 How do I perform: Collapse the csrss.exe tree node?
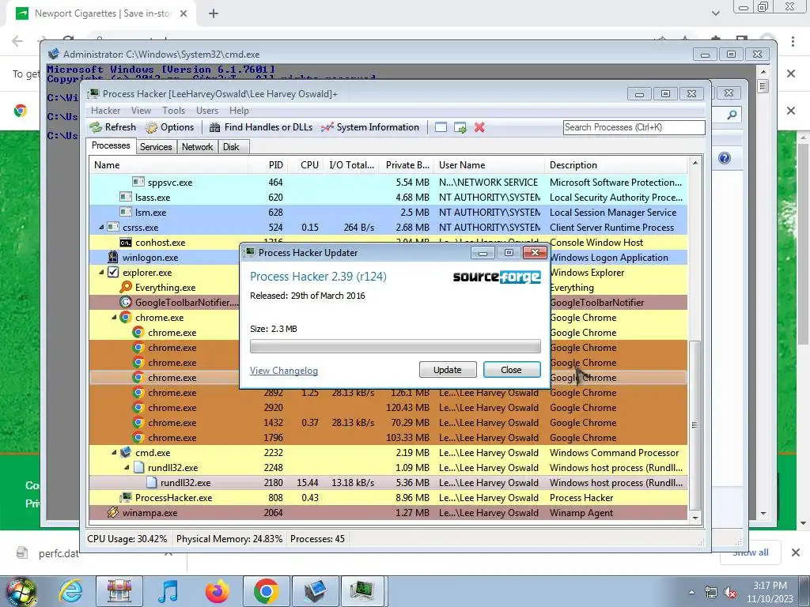[102, 227]
